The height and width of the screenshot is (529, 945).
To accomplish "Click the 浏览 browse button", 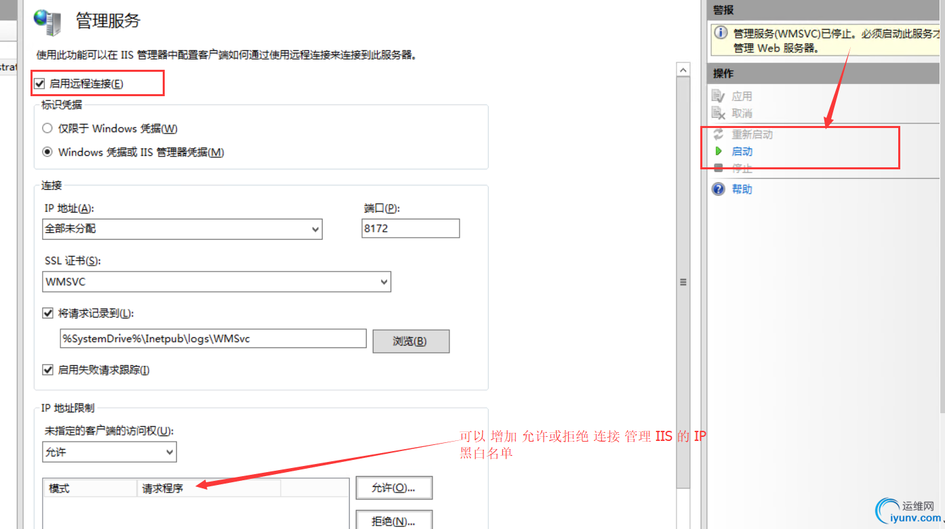I will point(411,341).
